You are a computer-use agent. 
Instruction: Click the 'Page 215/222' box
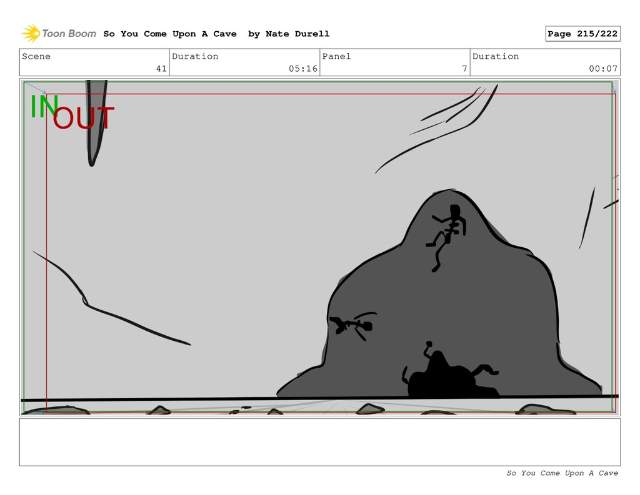pos(582,34)
